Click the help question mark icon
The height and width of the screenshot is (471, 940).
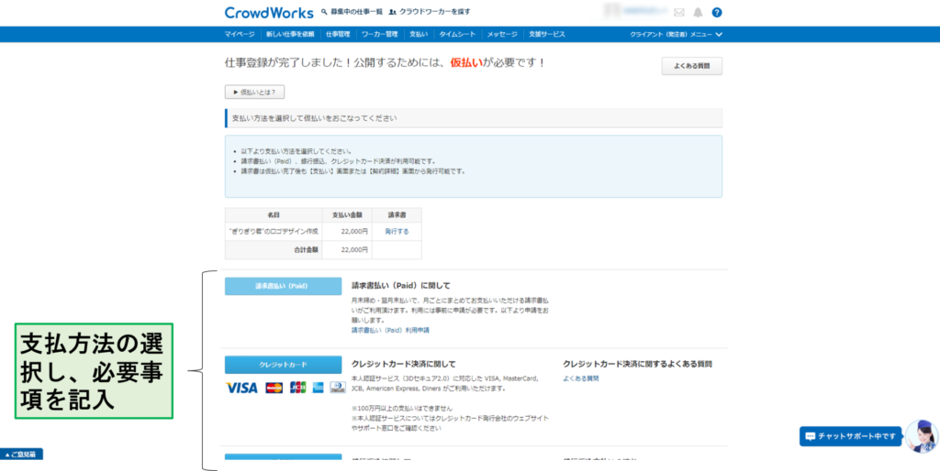717,13
